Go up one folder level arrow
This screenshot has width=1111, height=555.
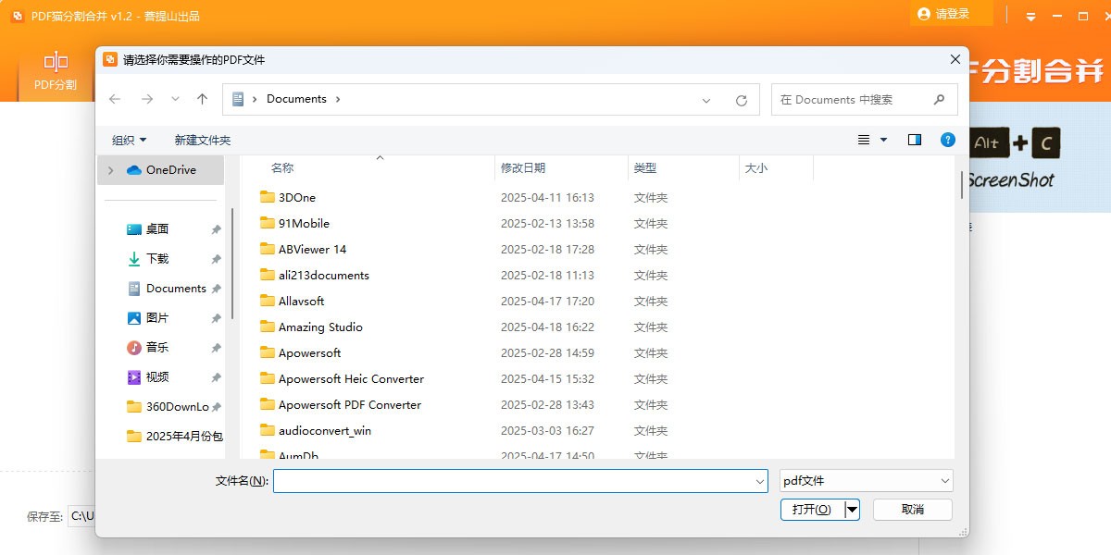click(x=202, y=99)
